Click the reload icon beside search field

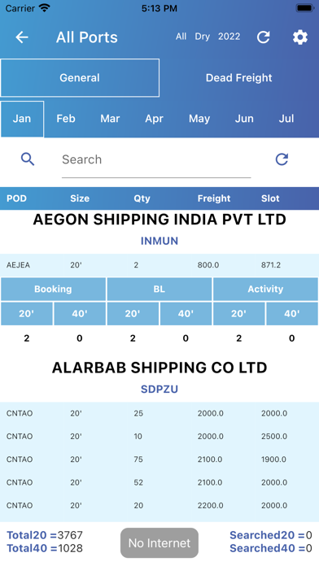click(282, 159)
